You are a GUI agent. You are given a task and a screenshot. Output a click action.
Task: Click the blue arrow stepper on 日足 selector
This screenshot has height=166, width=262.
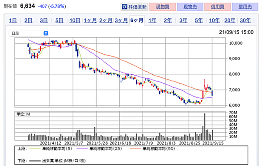coord(46,33)
